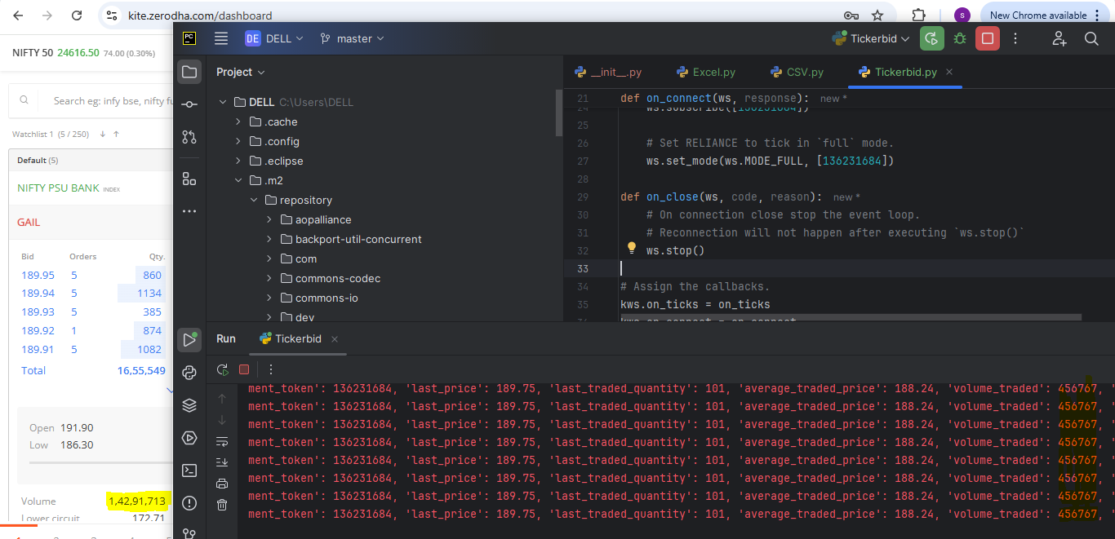Toggle scroll to end in console

click(x=222, y=462)
